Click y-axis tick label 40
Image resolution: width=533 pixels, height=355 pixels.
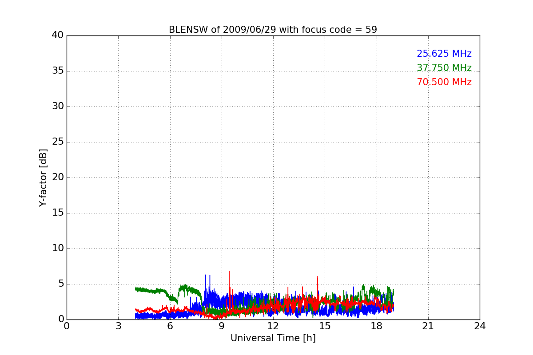(57, 35)
